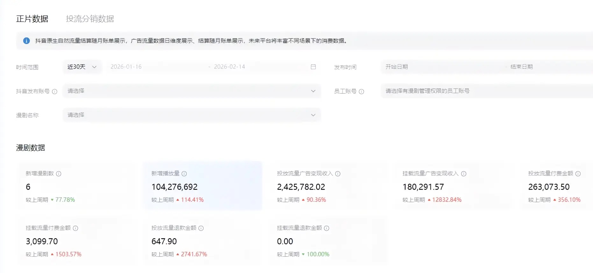Click the blue info icon in notice banner
Screen dimensions: 593x273
tap(26, 41)
